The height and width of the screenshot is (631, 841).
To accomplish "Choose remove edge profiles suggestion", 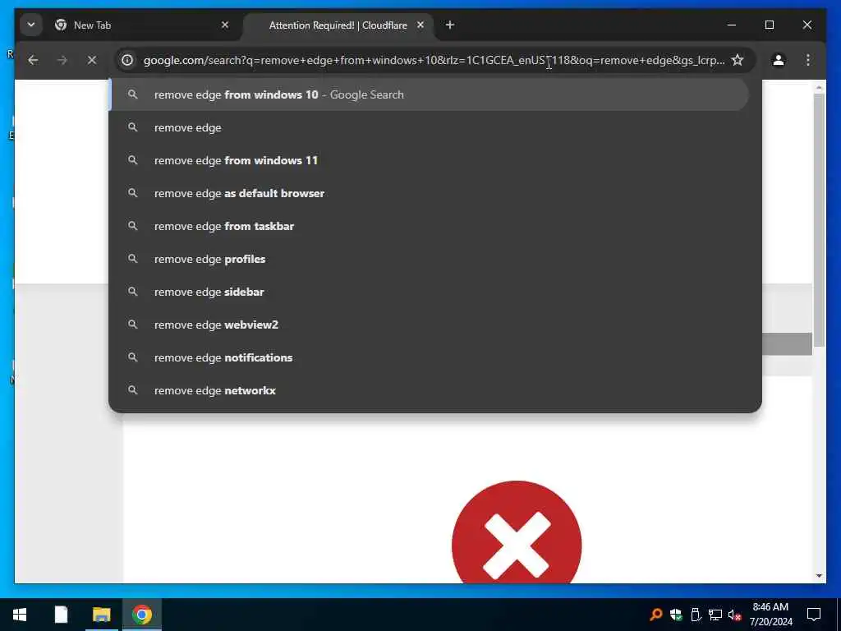I will [x=429, y=259].
